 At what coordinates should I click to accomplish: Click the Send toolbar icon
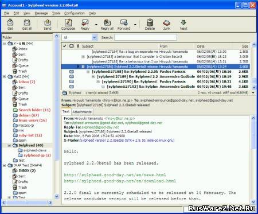[x=48, y=22]
